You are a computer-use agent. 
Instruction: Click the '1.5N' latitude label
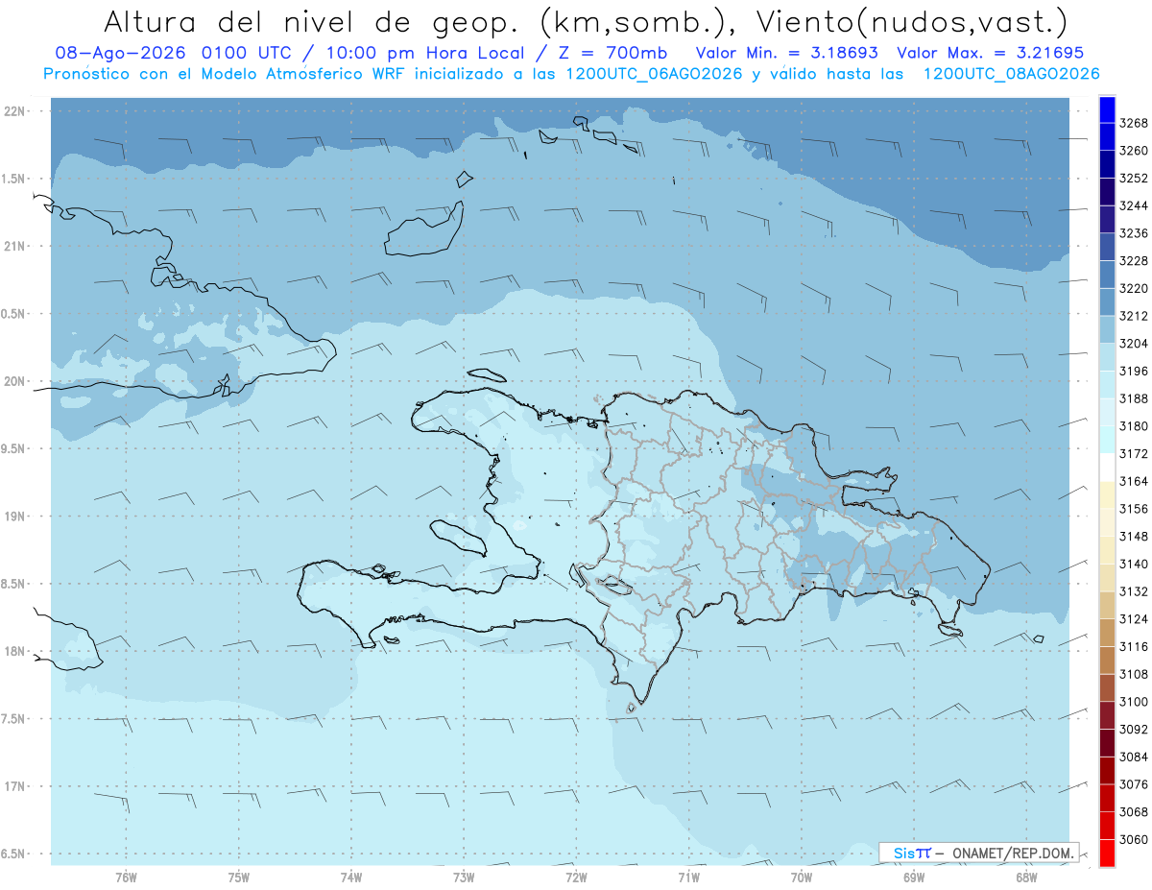(x=13, y=179)
